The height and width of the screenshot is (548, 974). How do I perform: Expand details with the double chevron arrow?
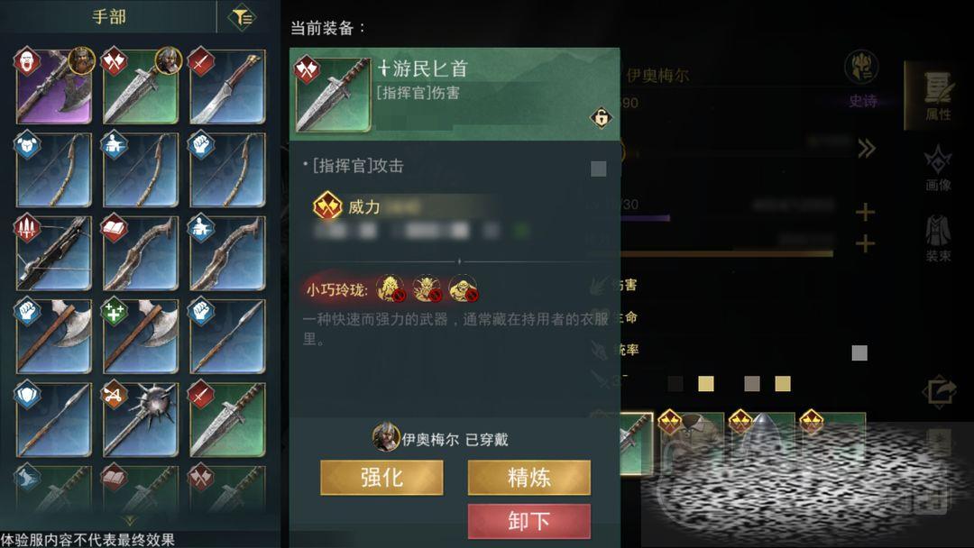[x=867, y=149]
